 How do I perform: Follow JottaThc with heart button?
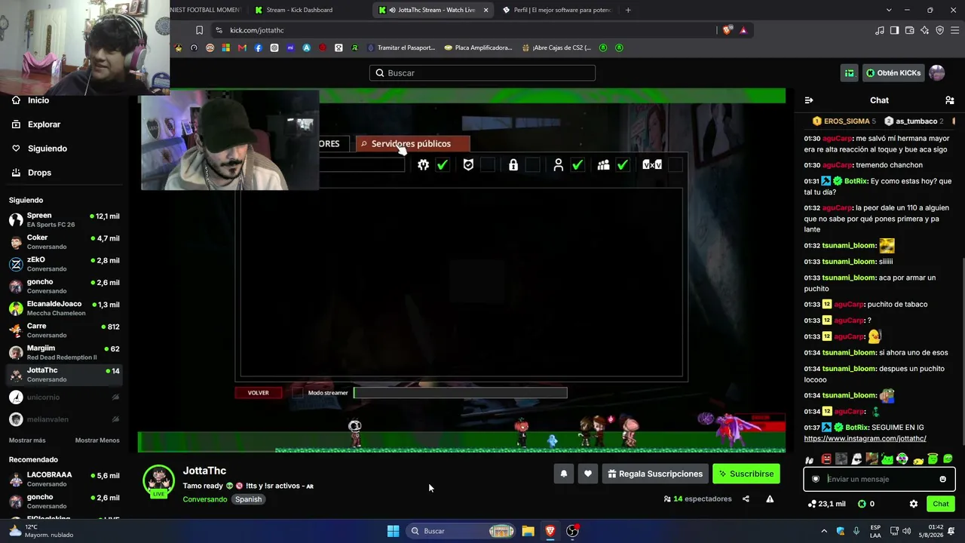point(588,474)
